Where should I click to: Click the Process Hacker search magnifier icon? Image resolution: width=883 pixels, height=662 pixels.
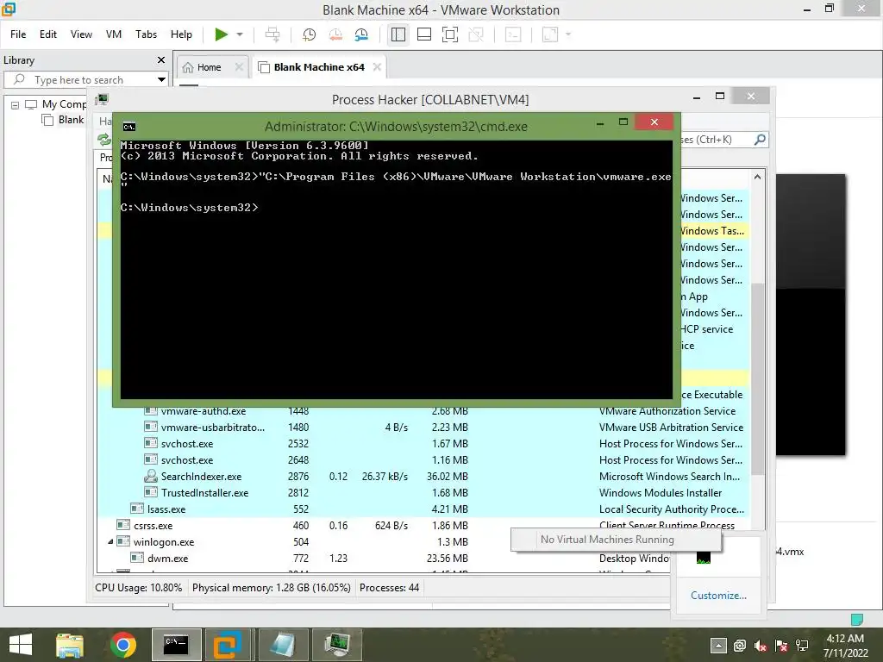pyautogui.click(x=760, y=139)
